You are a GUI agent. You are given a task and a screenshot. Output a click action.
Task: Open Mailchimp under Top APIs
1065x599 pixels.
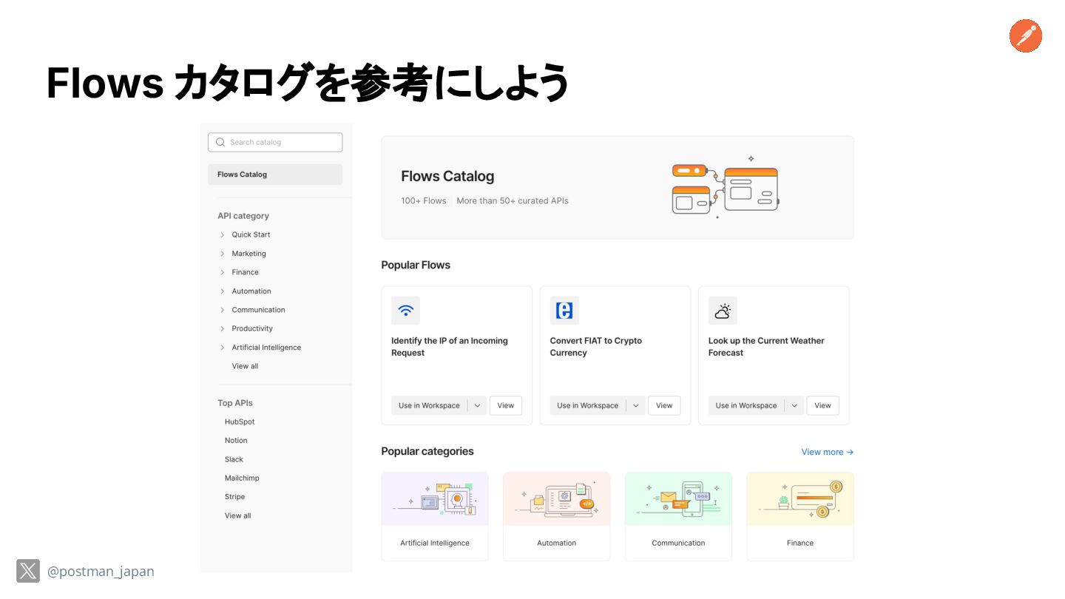coord(242,478)
